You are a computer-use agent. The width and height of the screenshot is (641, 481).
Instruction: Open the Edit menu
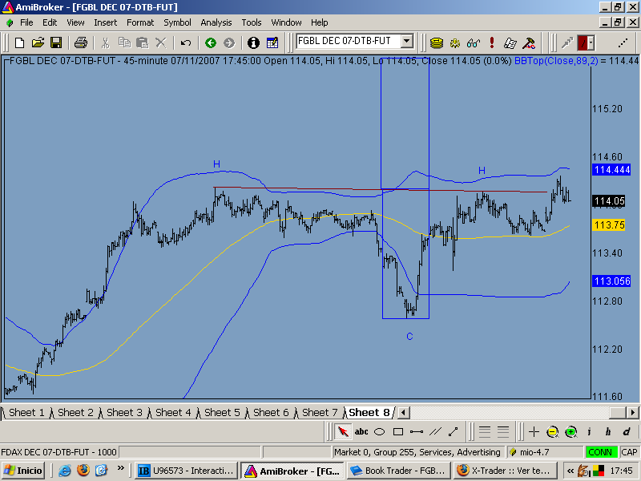coord(50,22)
